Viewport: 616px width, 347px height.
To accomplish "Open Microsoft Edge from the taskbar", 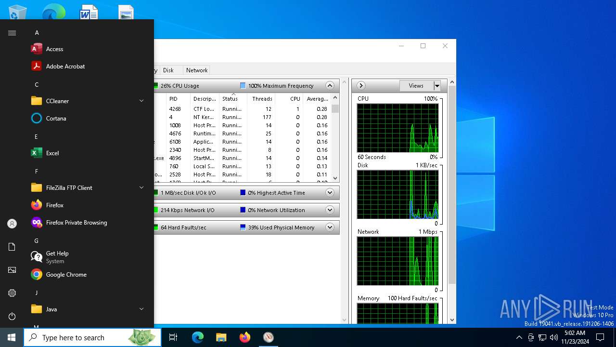I will coord(198,337).
